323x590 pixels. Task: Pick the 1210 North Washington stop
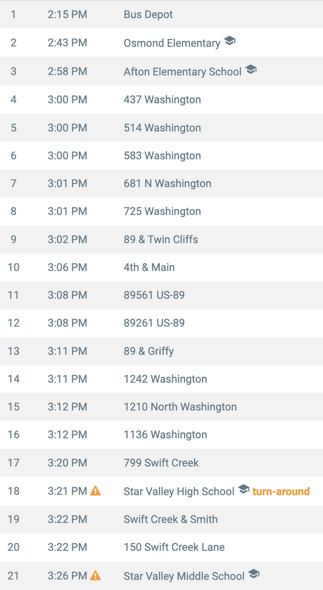(161, 407)
